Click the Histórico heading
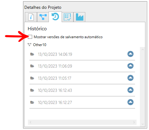 point(37,29)
